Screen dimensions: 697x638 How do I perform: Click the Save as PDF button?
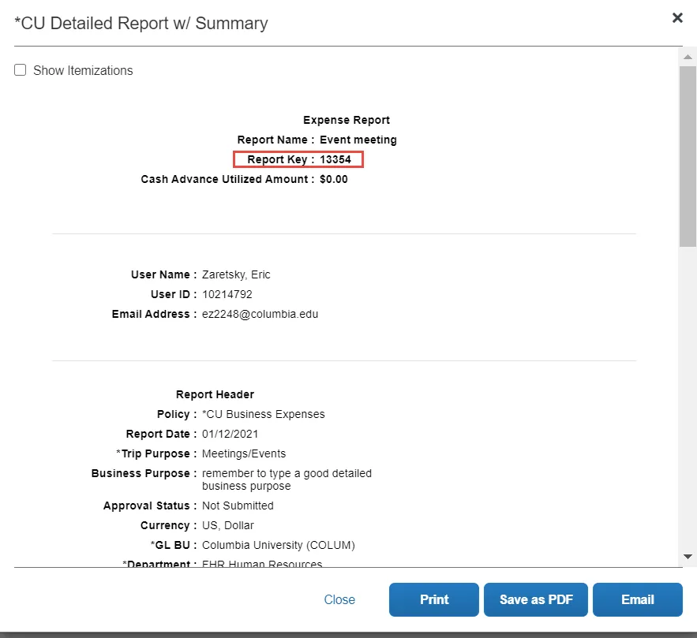[x=536, y=599]
